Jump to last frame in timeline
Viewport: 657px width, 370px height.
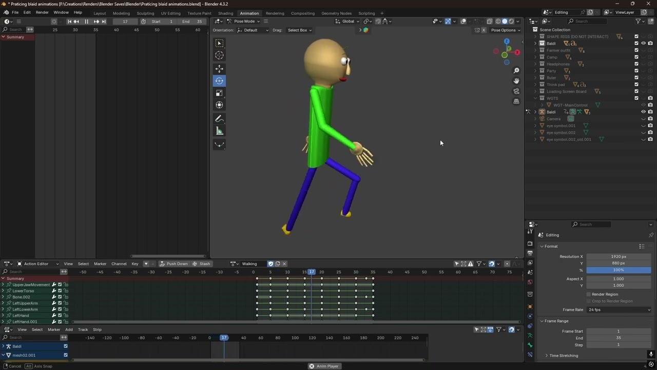(104, 21)
